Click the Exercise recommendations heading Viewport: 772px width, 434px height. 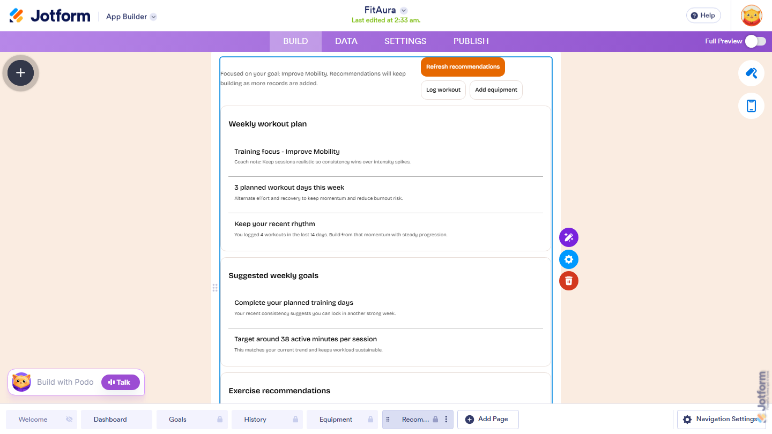[x=279, y=391]
